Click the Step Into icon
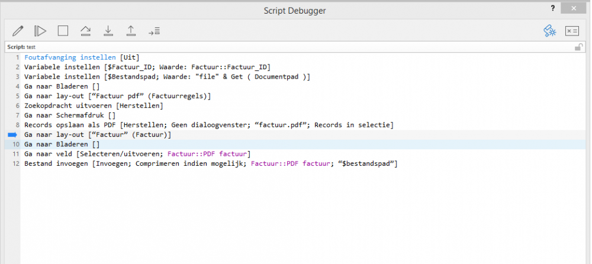592x264 pixels. pos(108,31)
